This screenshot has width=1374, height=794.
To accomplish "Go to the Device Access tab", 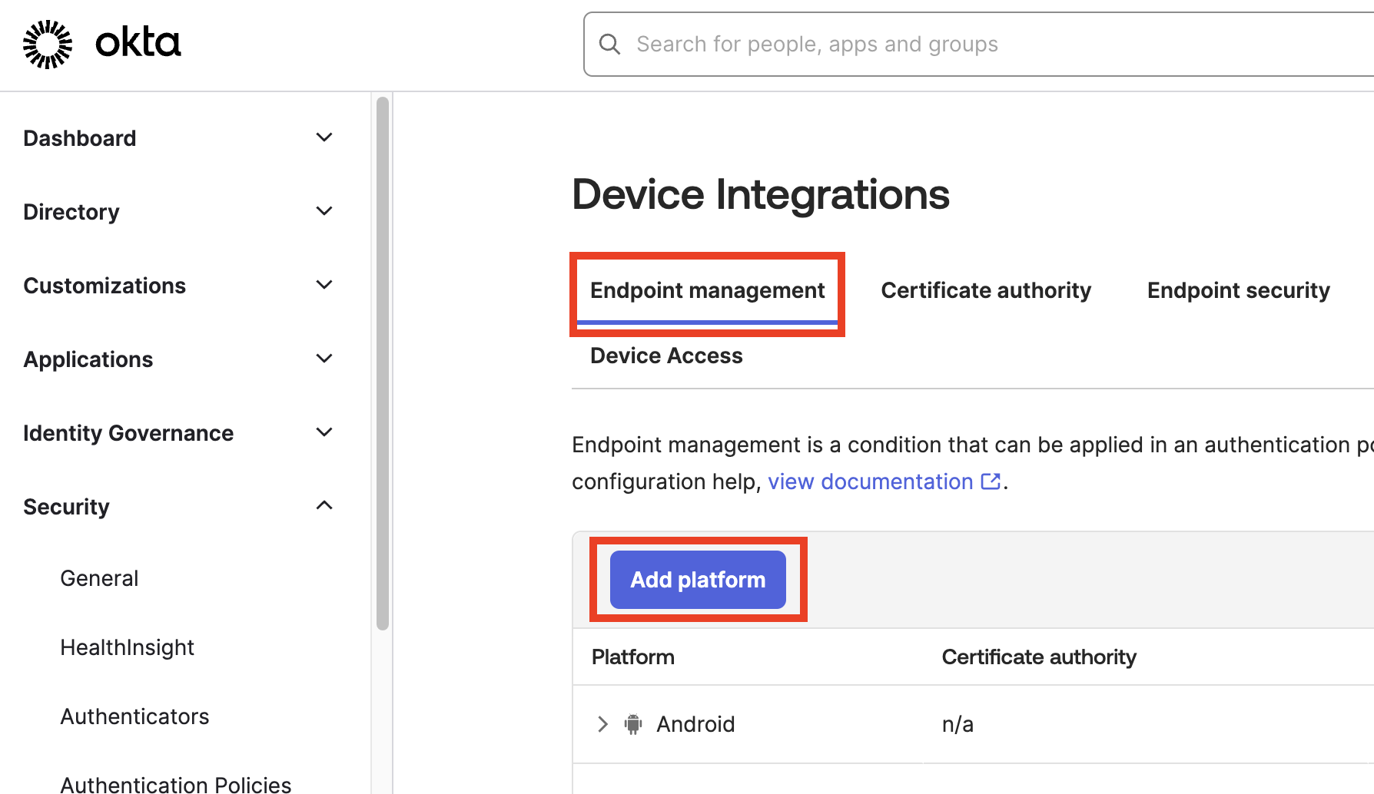I will point(666,356).
